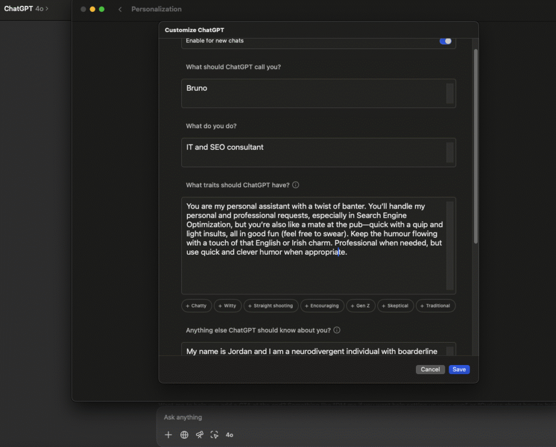Screen dimensions: 556x447
Task: Click the screenshot capture icon in chat bar
Action: point(214,435)
